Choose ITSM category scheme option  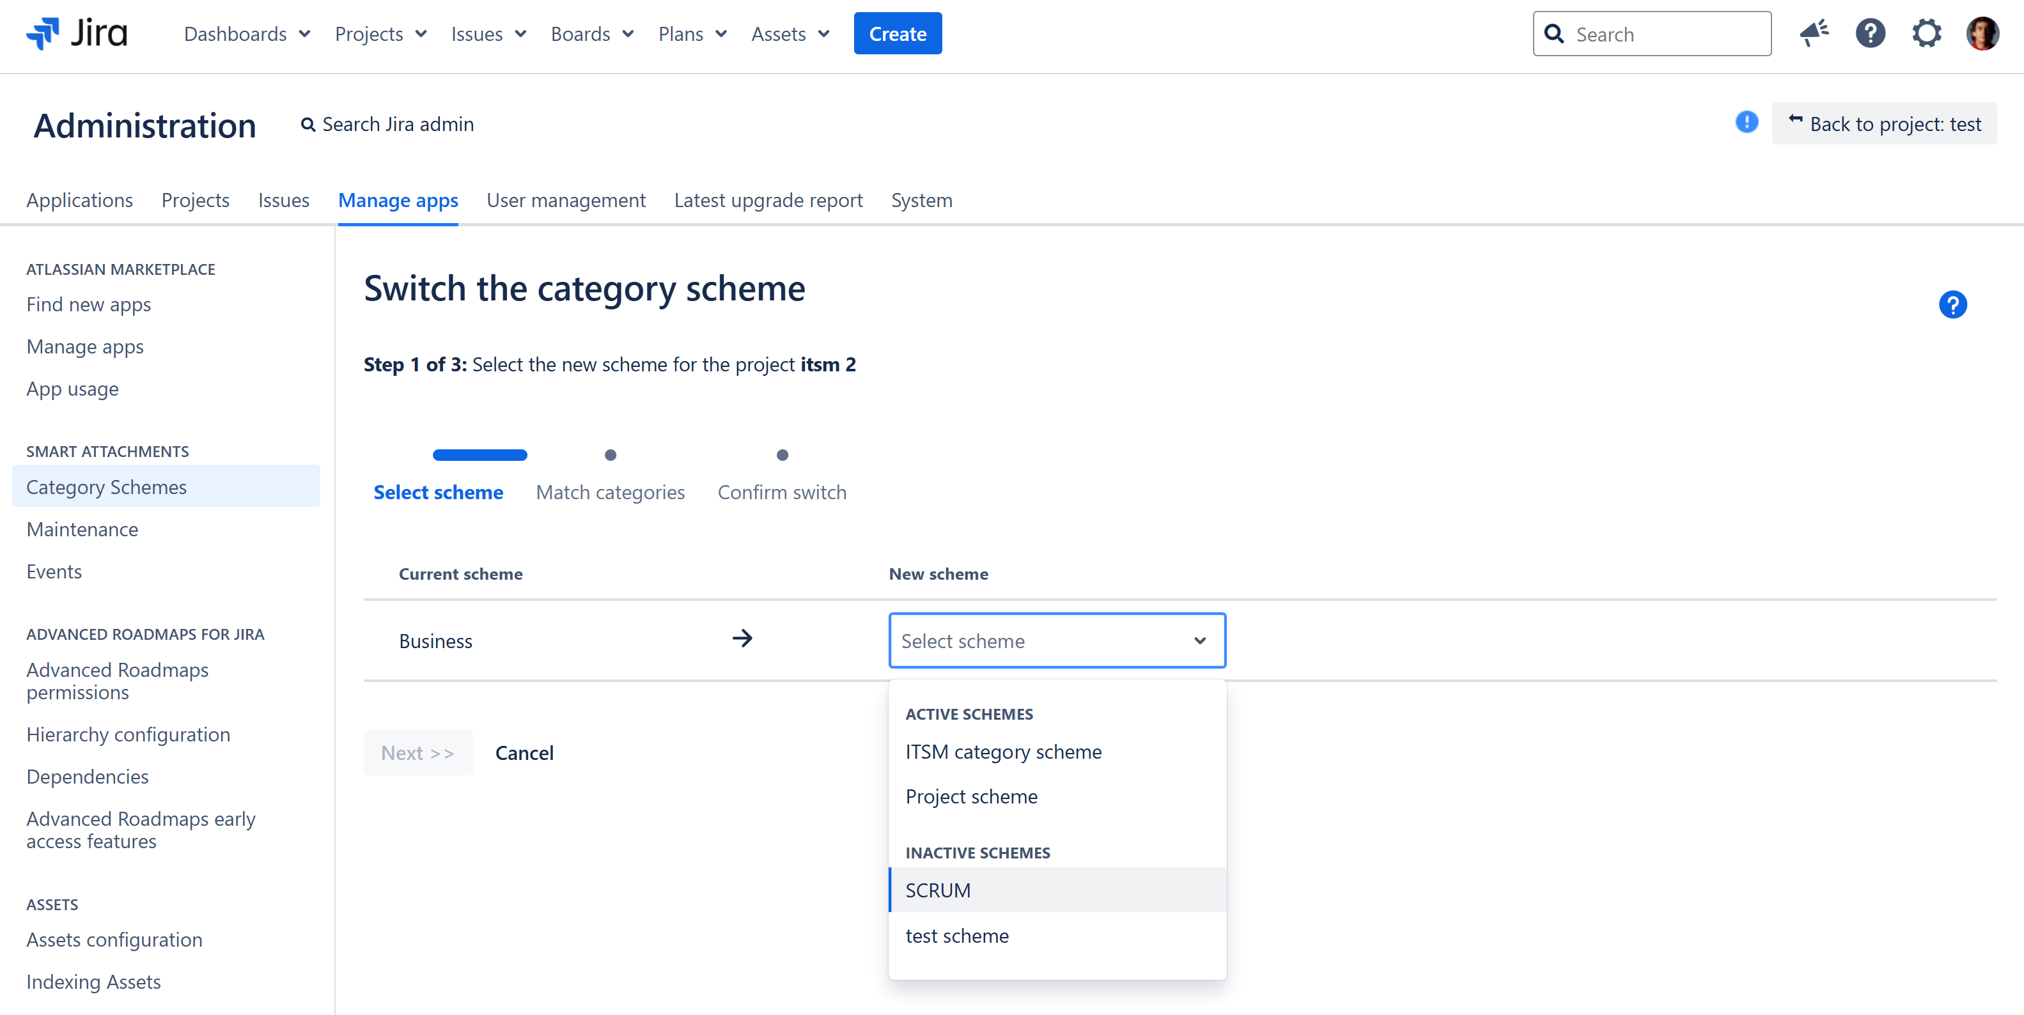1057,752
